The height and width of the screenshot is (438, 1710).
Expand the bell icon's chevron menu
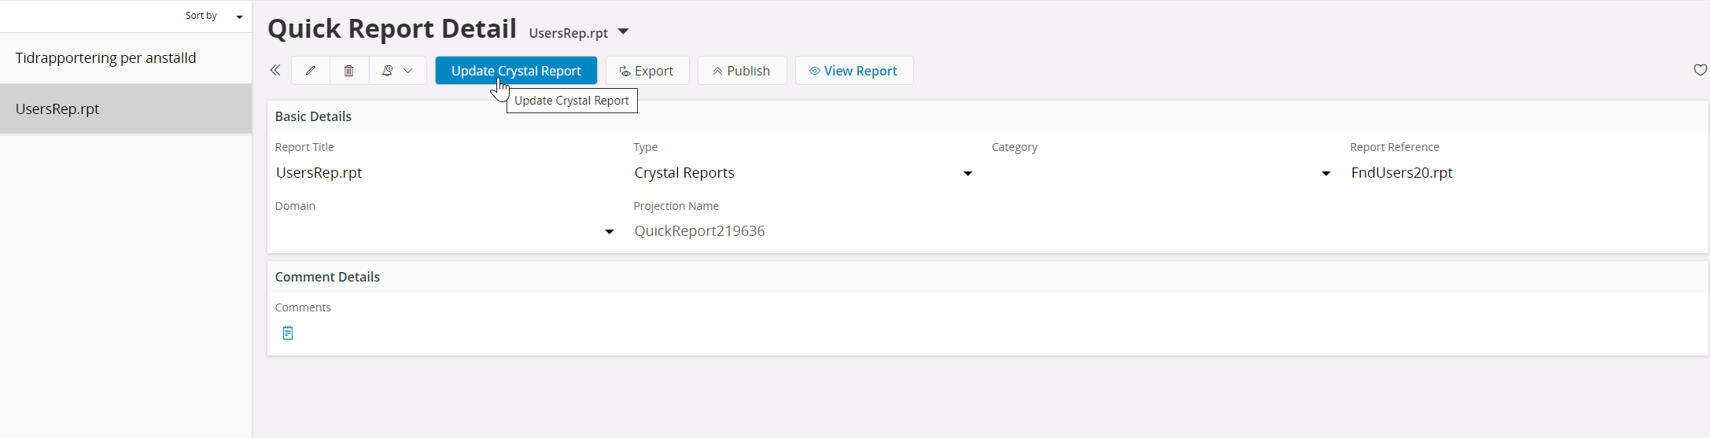point(408,71)
